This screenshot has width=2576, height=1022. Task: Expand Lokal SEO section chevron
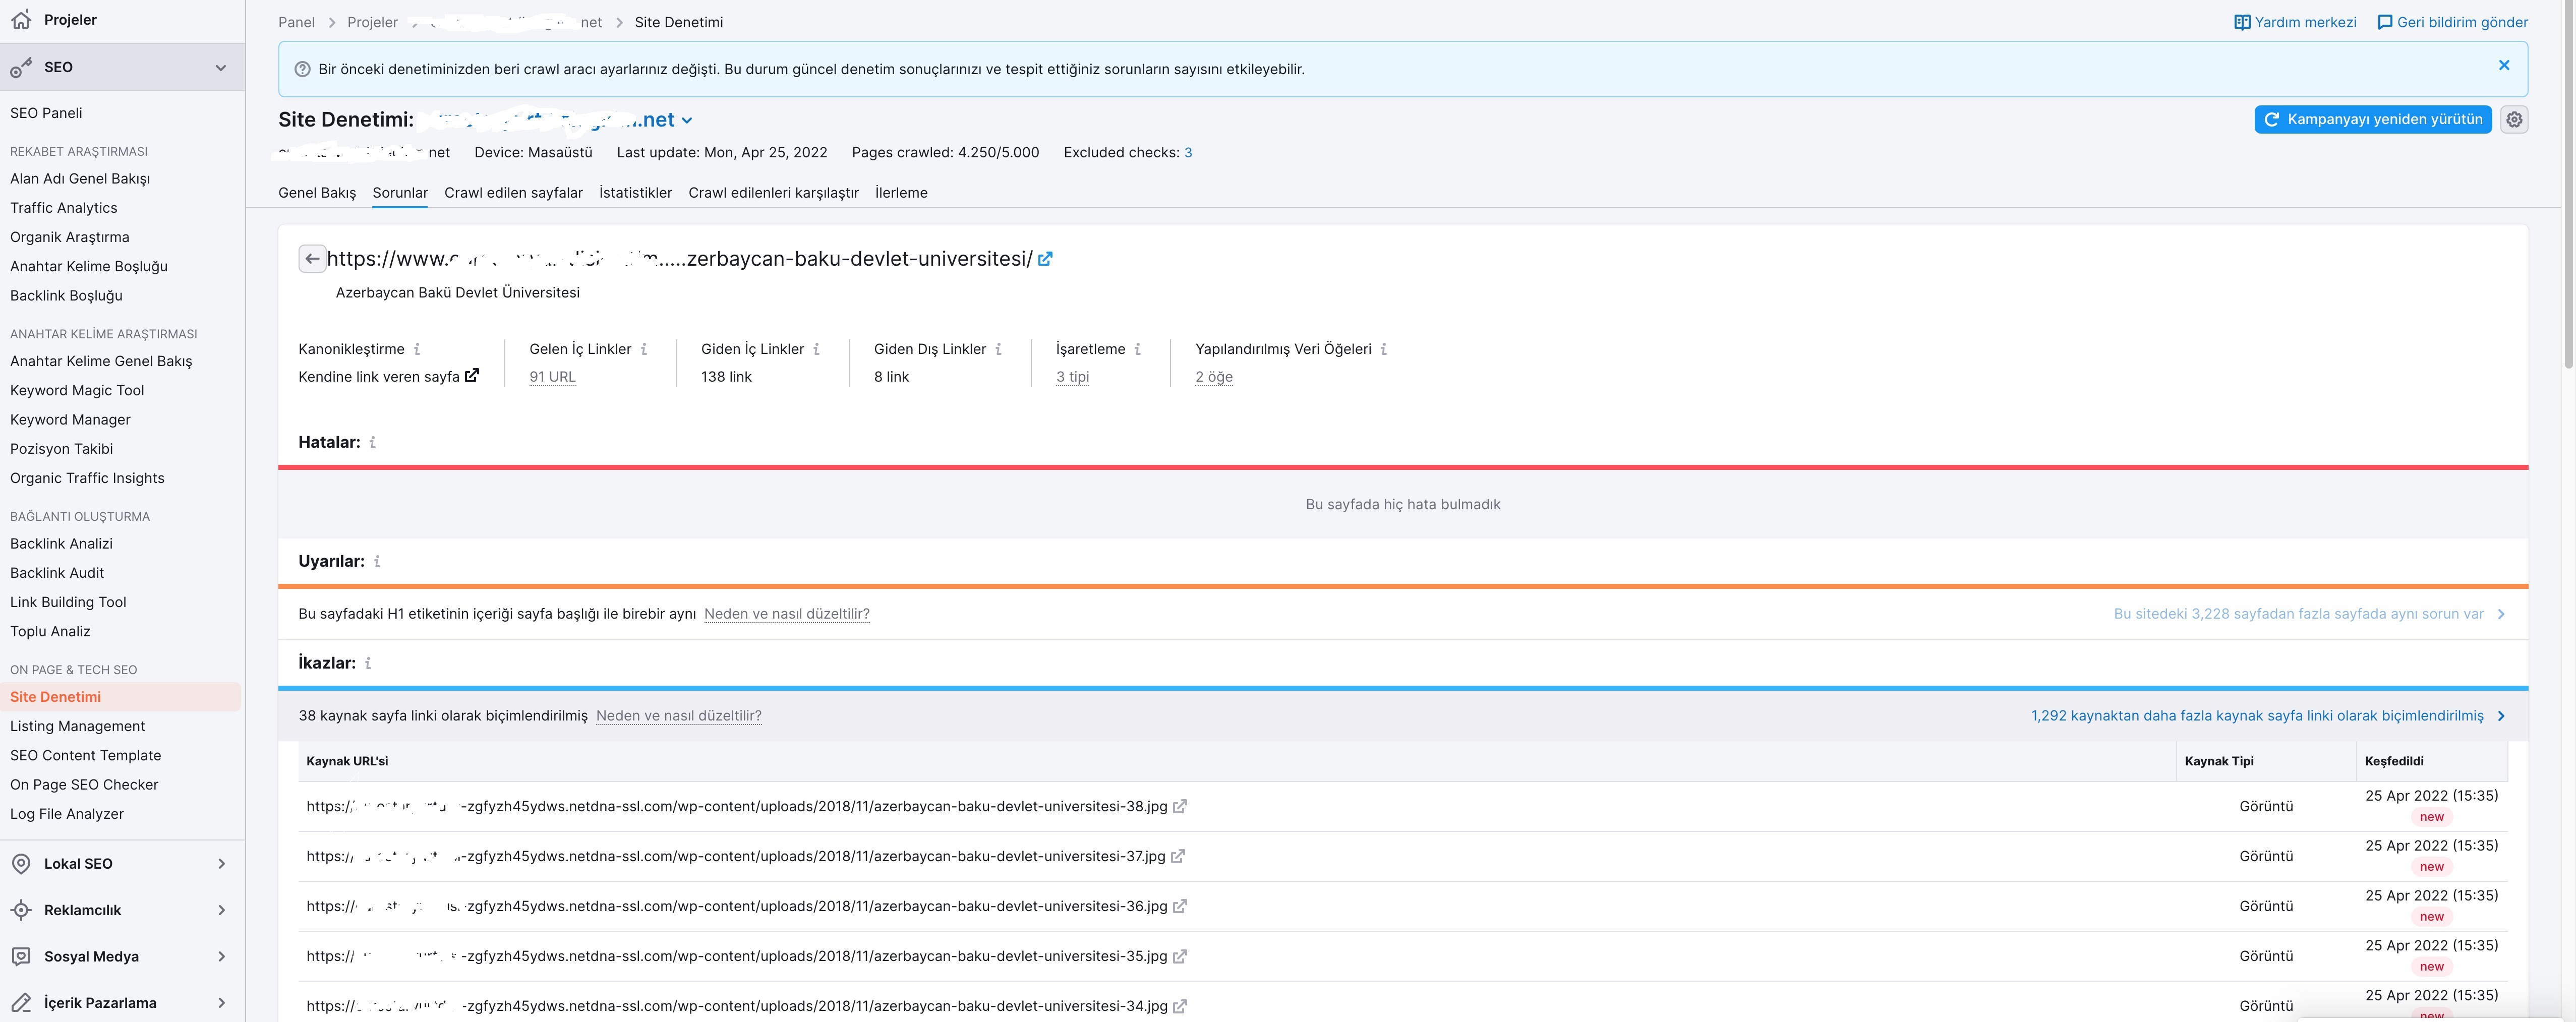[x=221, y=863]
